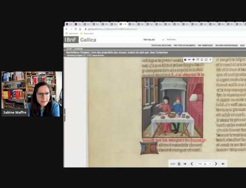246x188 pixels.
Task: Click the document title Barthélemy l'Anglais
Action: click(117, 52)
